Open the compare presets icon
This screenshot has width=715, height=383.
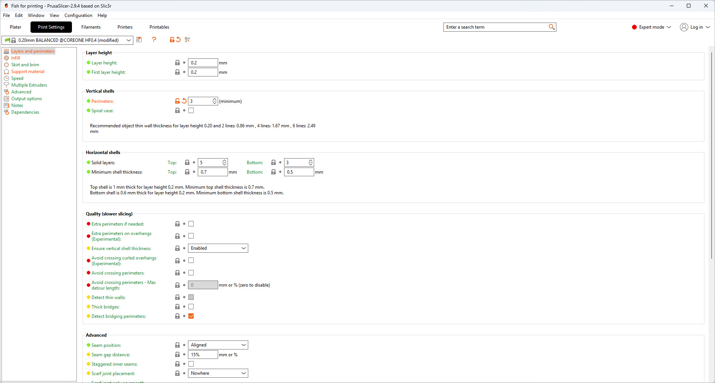tap(187, 40)
